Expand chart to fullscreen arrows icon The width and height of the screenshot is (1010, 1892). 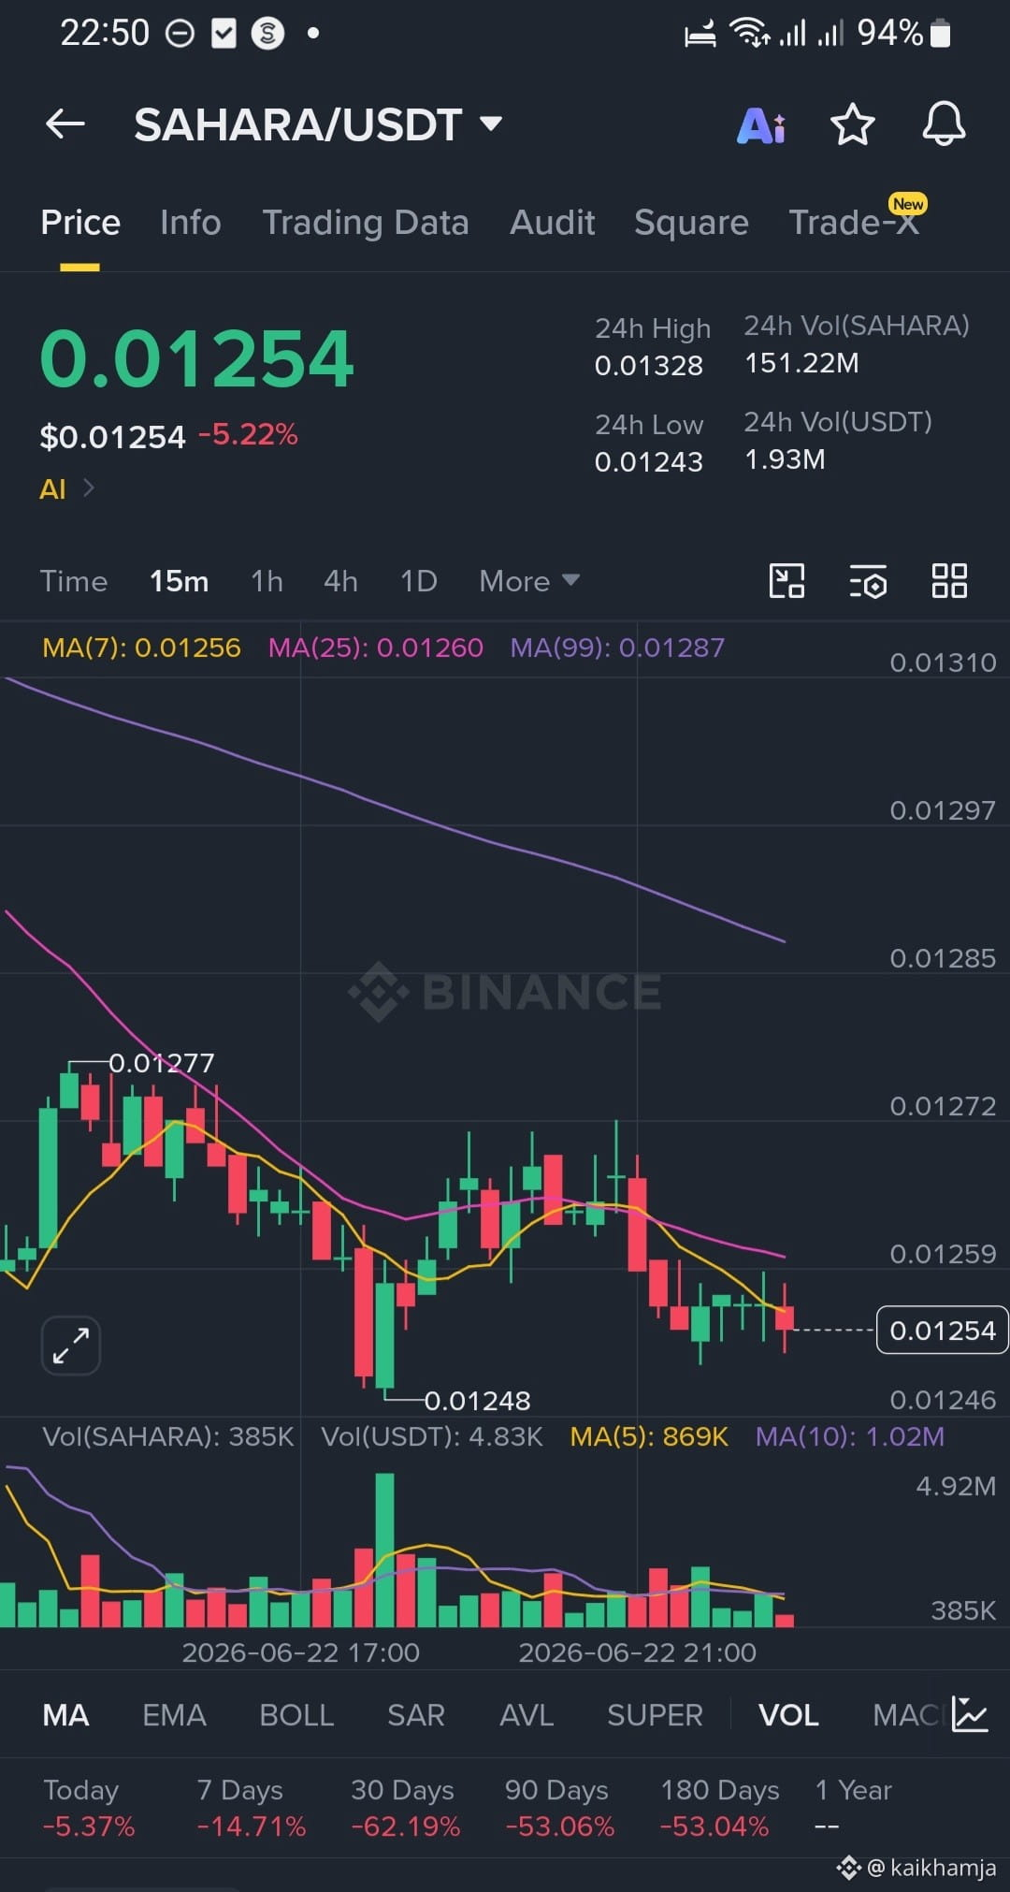point(71,1346)
